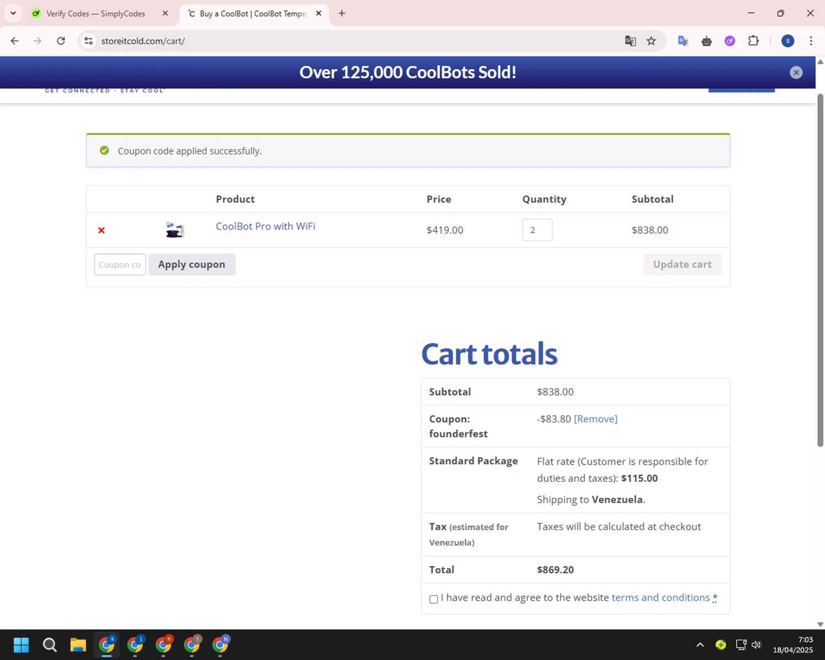Open the Chrome profile avatar
Image resolution: width=825 pixels, height=660 pixels.
click(x=788, y=41)
